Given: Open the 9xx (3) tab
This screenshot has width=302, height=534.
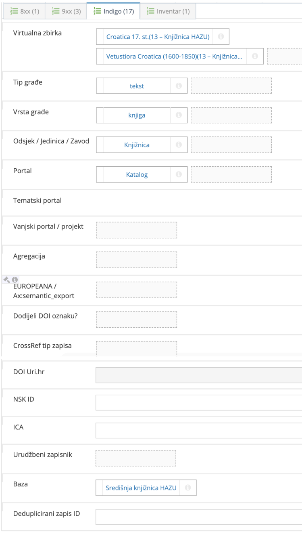Looking at the screenshot, I should [66, 11].
